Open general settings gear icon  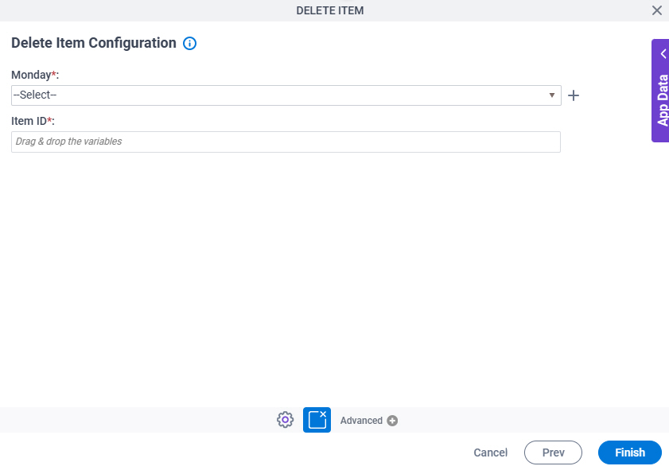click(285, 420)
